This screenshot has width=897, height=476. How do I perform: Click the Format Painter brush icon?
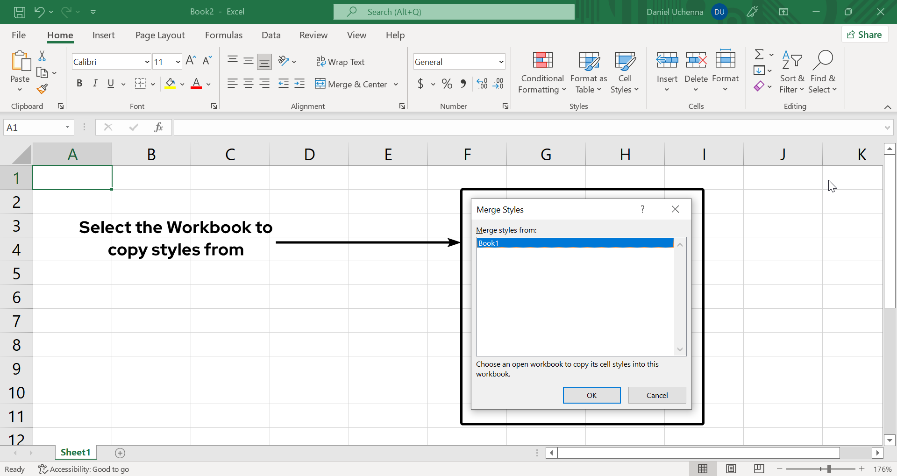click(43, 89)
